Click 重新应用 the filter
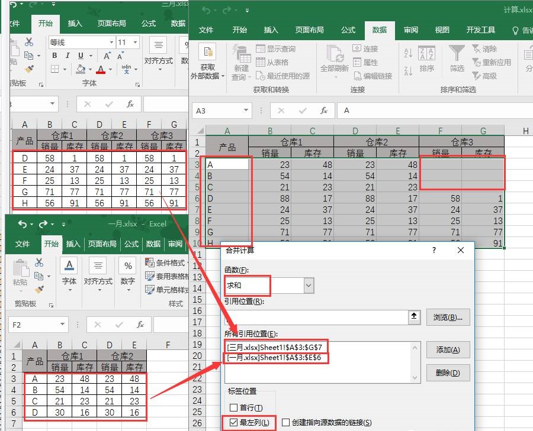This screenshot has height=431, width=533. pos(492,63)
